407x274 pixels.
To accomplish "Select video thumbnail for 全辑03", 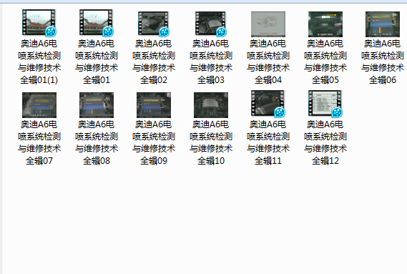I will [x=211, y=24].
